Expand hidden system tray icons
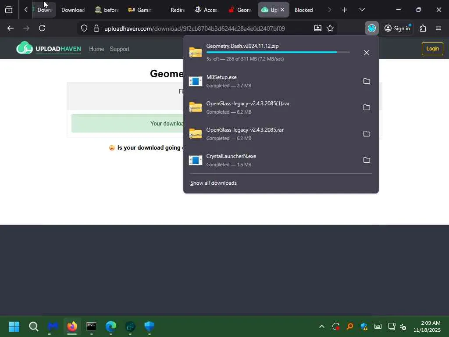This screenshot has width=449, height=337. [322, 326]
